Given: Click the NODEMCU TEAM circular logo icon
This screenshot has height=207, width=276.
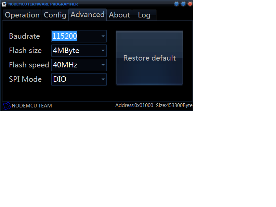Looking at the screenshot, I should pos(7,106).
